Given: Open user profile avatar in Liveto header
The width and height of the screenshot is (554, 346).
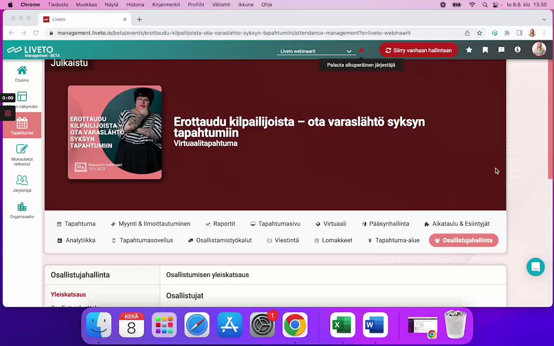Looking at the screenshot, I should pyautogui.click(x=539, y=49).
